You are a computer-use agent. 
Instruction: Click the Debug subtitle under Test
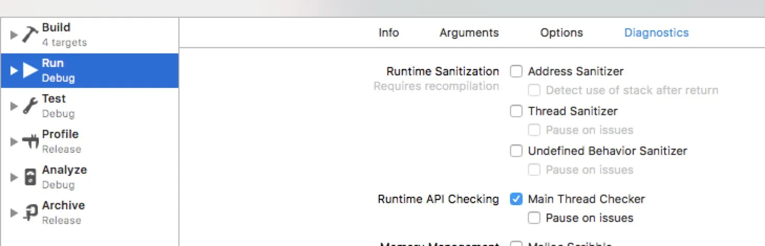pos(58,114)
